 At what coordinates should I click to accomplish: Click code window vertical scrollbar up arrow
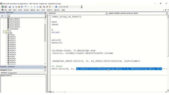tap(168, 17)
